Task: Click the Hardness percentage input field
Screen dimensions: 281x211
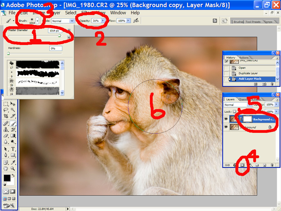Action: [x=56, y=48]
